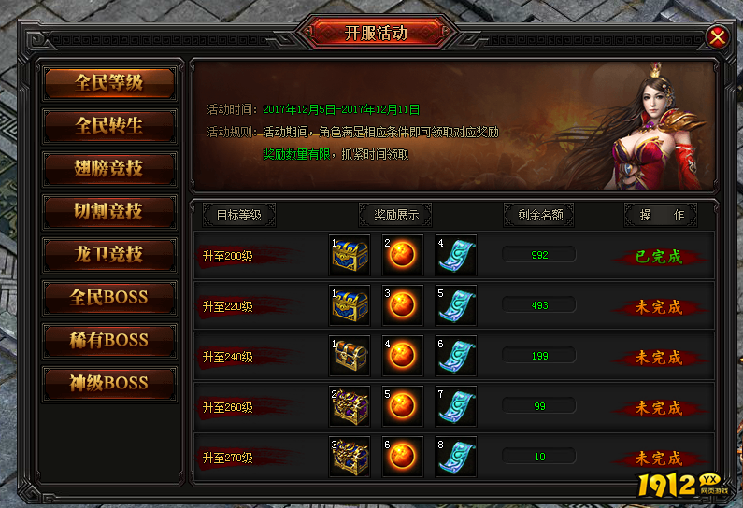
Task: Click 已完成 button for level 200
Action: coord(659,257)
